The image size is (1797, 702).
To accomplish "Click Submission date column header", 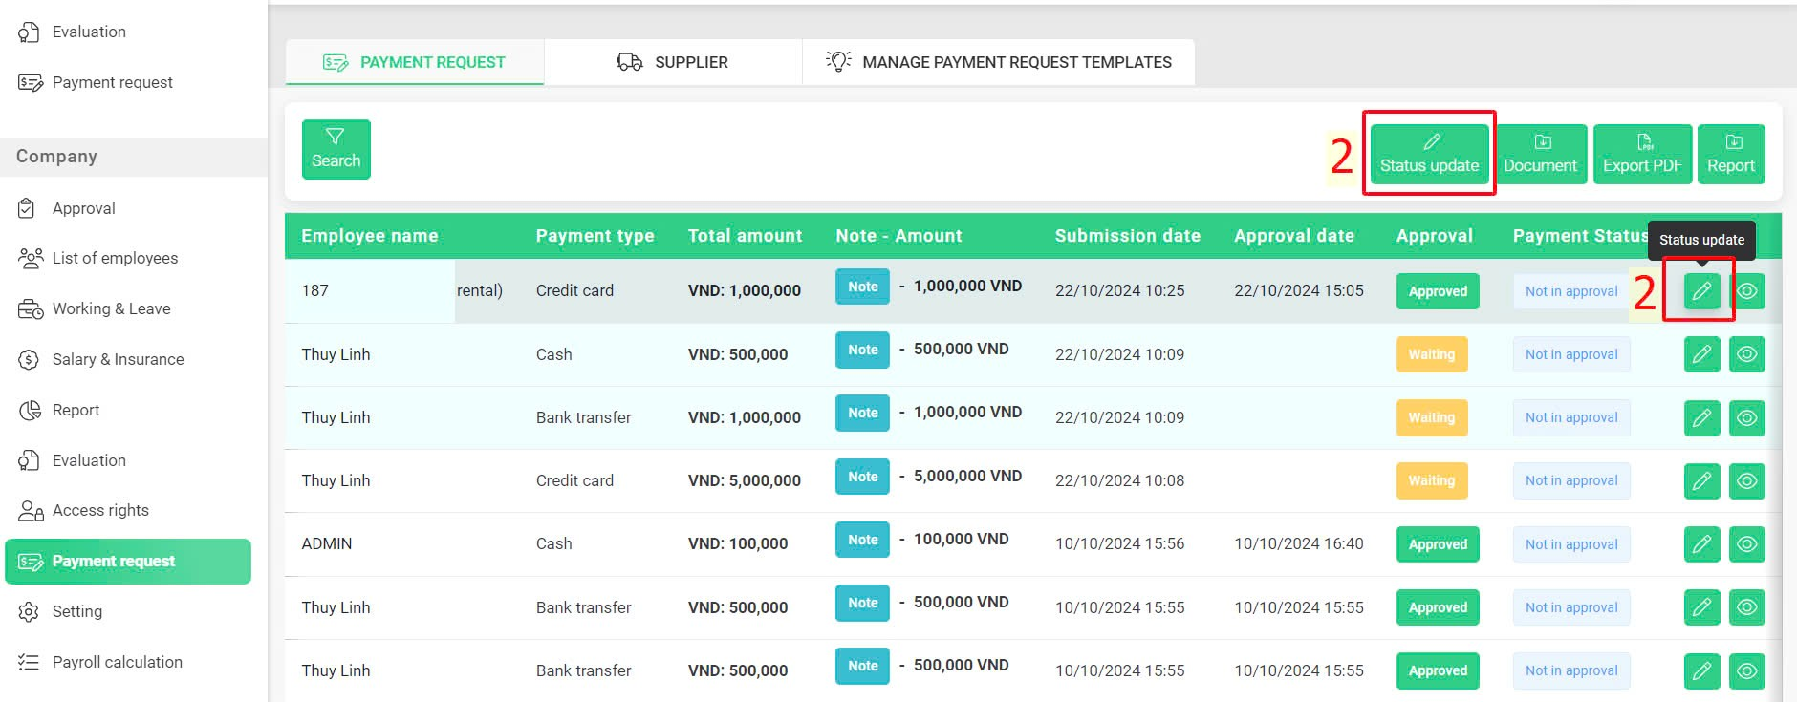I will [x=1127, y=236].
